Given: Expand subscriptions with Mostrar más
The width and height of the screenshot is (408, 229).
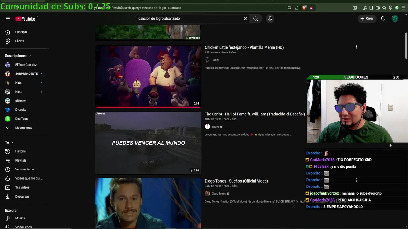Looking at the screenshot, I should [24, 128].
